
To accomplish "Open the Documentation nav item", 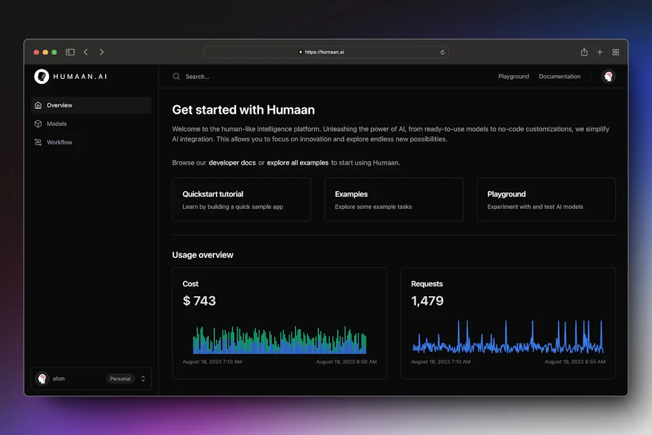I will pos(559,76).
